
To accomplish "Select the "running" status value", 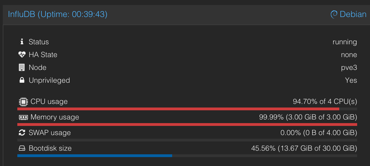I will [x=345, y=42].
